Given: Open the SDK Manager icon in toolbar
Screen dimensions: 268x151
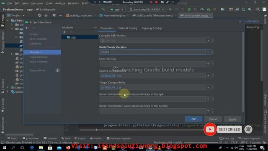Looking at the screenshot, I should (x=250, y=9).
